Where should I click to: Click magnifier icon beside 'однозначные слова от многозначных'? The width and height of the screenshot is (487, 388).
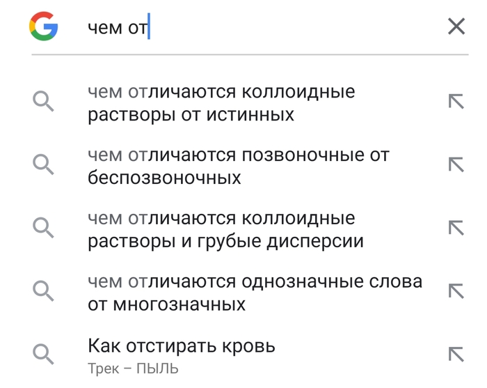coord(43,291)
